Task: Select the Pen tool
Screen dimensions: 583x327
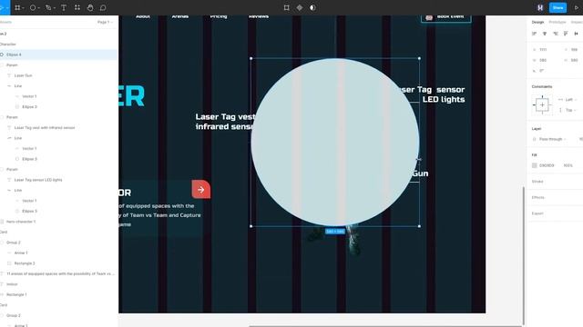Action: tap(48, 7)
